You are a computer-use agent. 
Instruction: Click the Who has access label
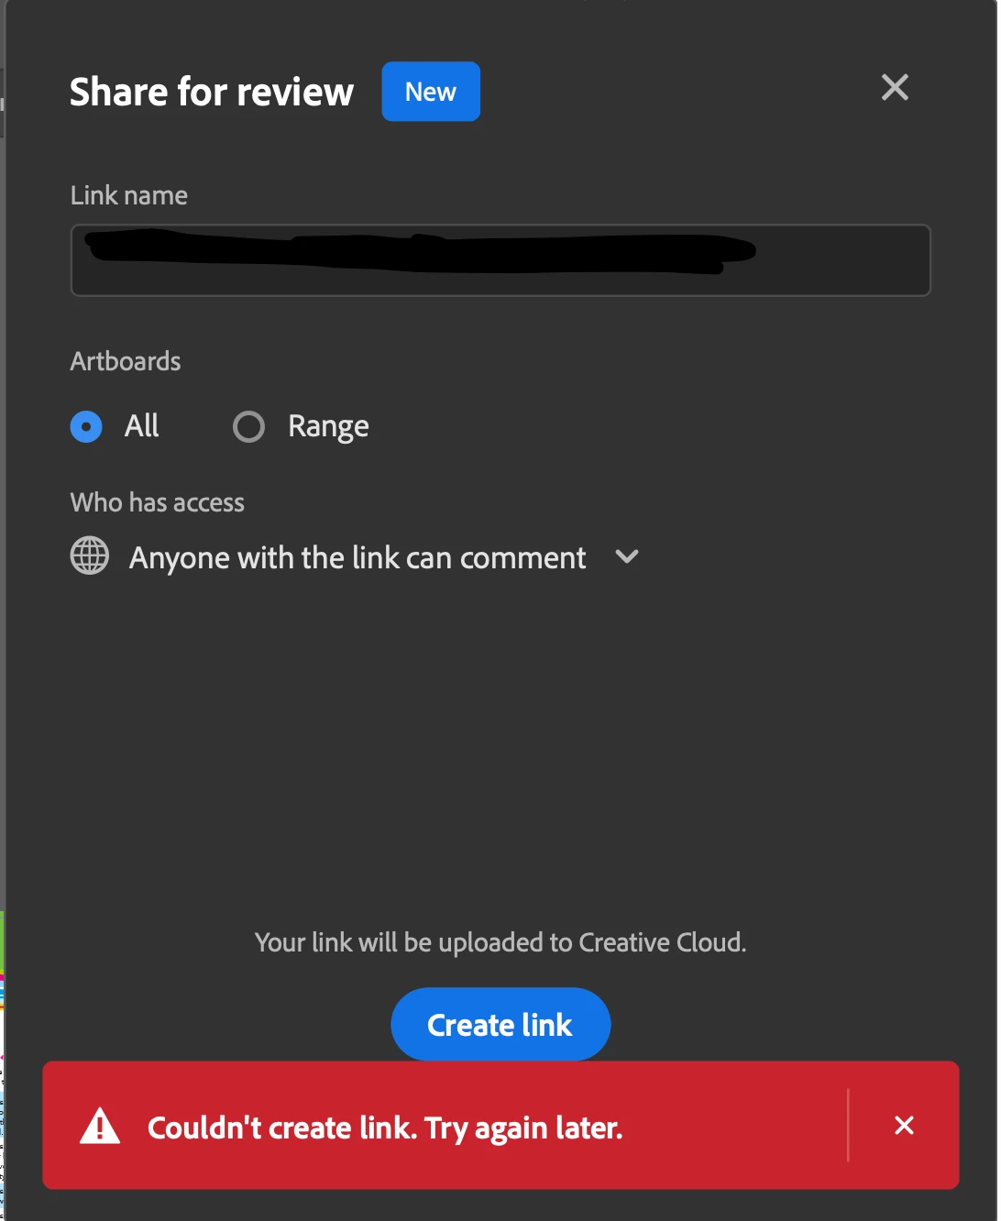158,502
